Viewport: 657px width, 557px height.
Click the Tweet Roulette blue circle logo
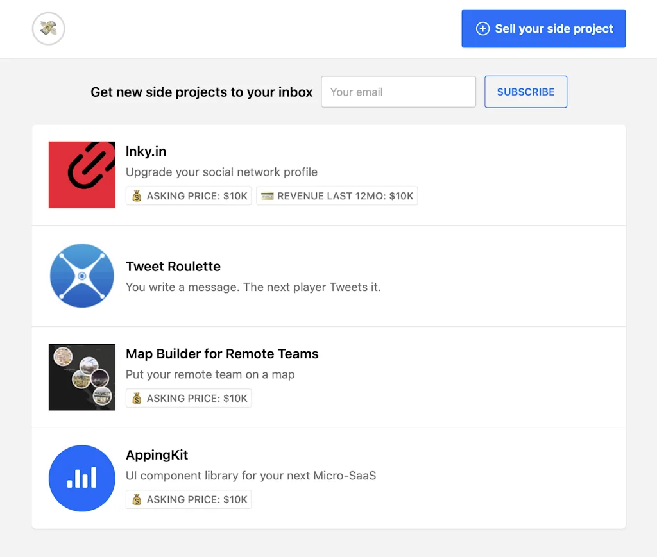tap(82, 276)
